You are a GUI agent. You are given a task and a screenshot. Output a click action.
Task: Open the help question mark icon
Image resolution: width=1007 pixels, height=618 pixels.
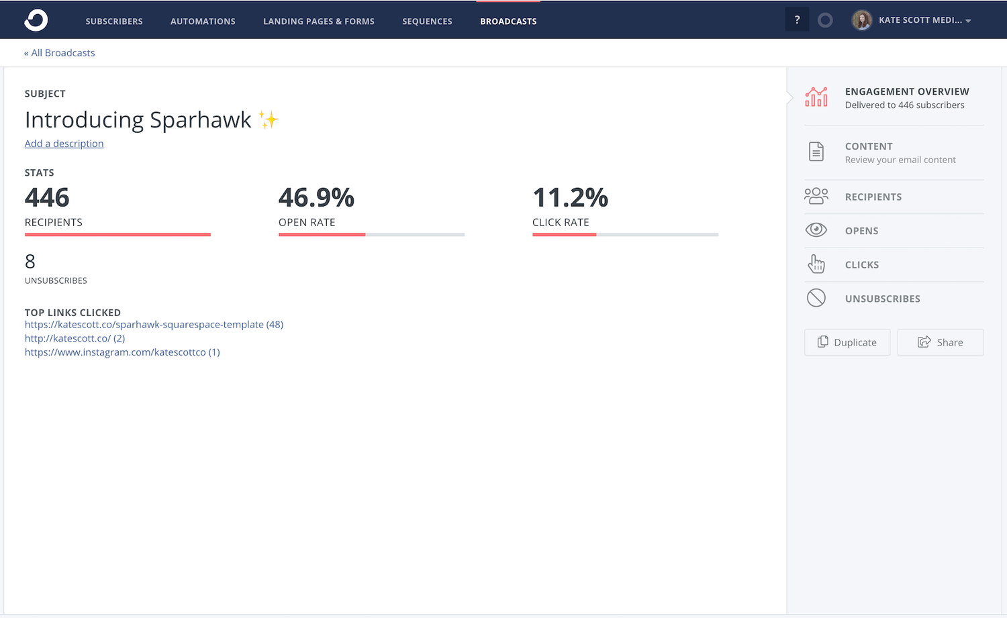[x=797, y=20]
